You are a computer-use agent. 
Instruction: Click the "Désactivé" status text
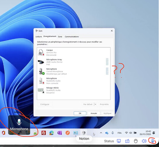(x=50, y=93)
